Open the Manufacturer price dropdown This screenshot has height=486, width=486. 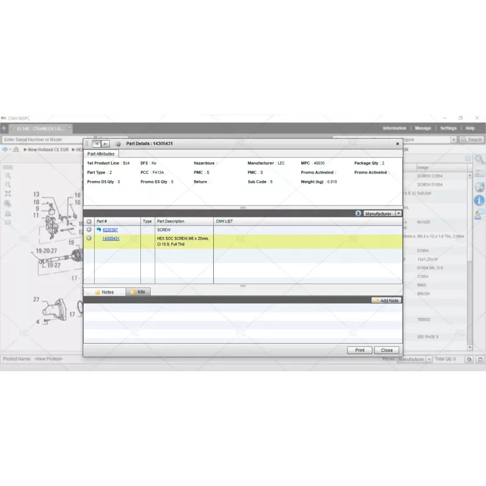click(x=399, y=214)
